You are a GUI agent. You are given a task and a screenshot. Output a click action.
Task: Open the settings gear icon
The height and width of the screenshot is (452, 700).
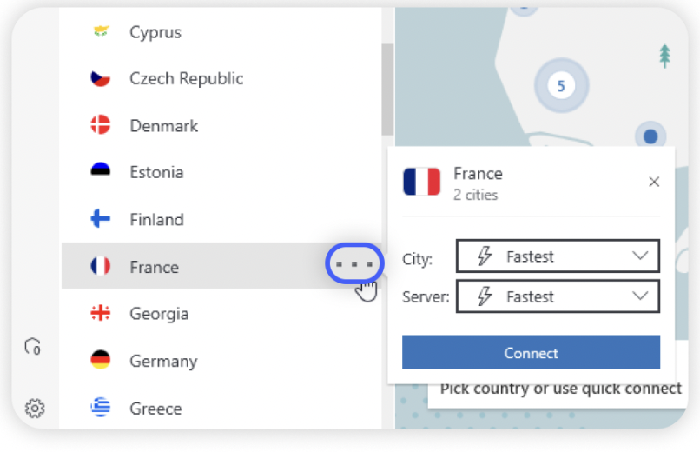[x=35, y=407]
